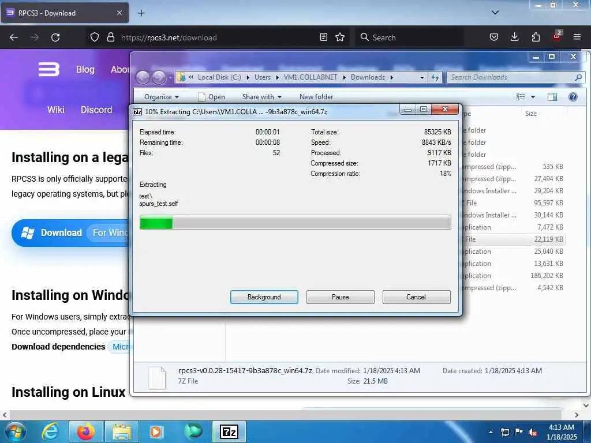Screen dimensions: 591x443
Task: Bookmark this page with the star
Action: [x=340, y=37]
